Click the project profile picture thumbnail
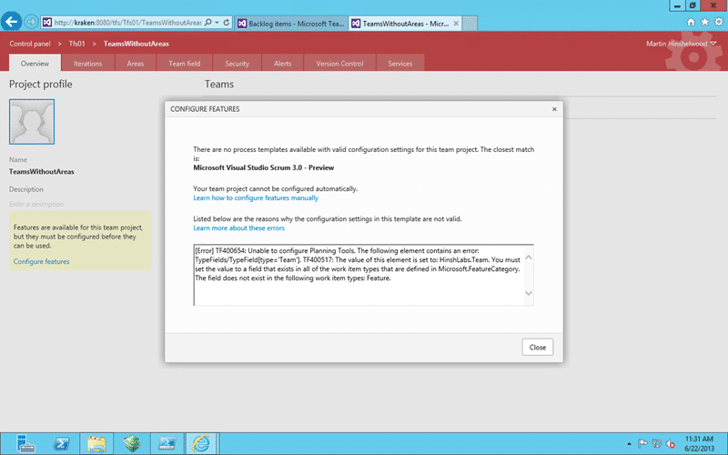Image resolution: width=728 pixels, height=455 pixels. point(32,122)
